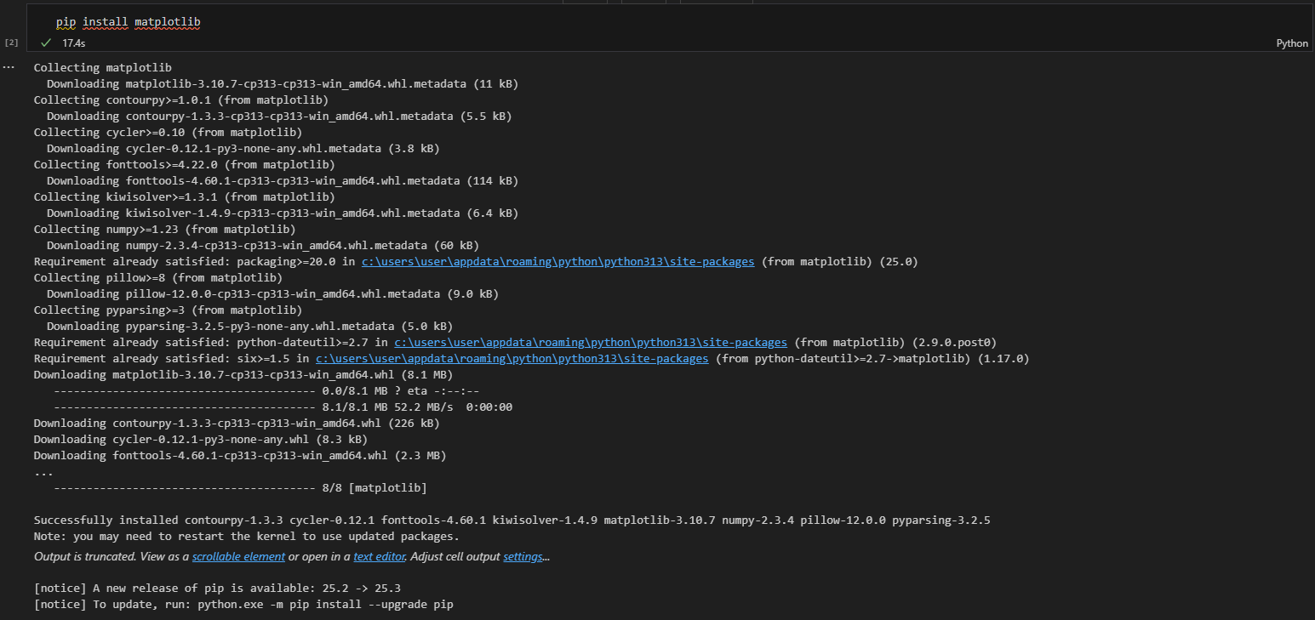Click the 8.1/8.1 MB 52.2 MB/s progress line
The width and height of the screenshot is (1315, 620).
(283, 407)
